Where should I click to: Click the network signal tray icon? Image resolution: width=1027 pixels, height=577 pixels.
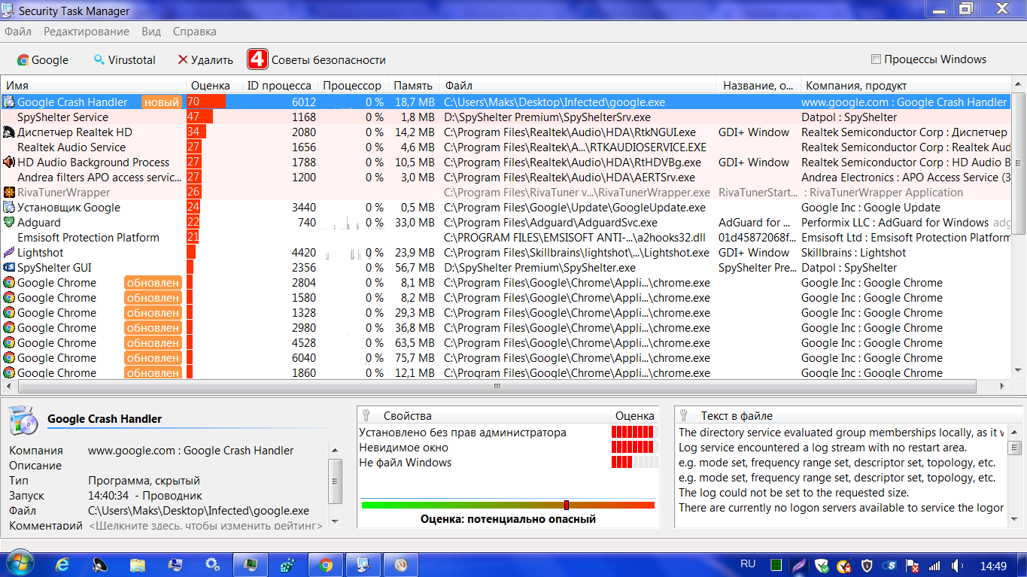934,565
